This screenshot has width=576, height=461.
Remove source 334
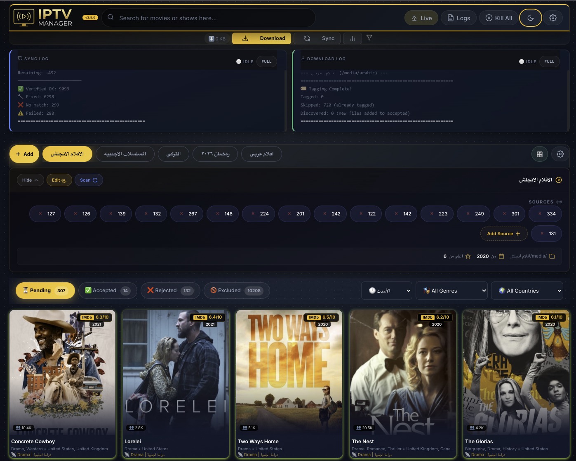click(540, 214)
